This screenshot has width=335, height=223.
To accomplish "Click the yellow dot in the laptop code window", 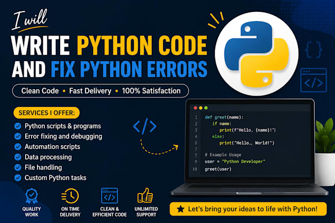I will pyautogui.click(x=201, y=108).
